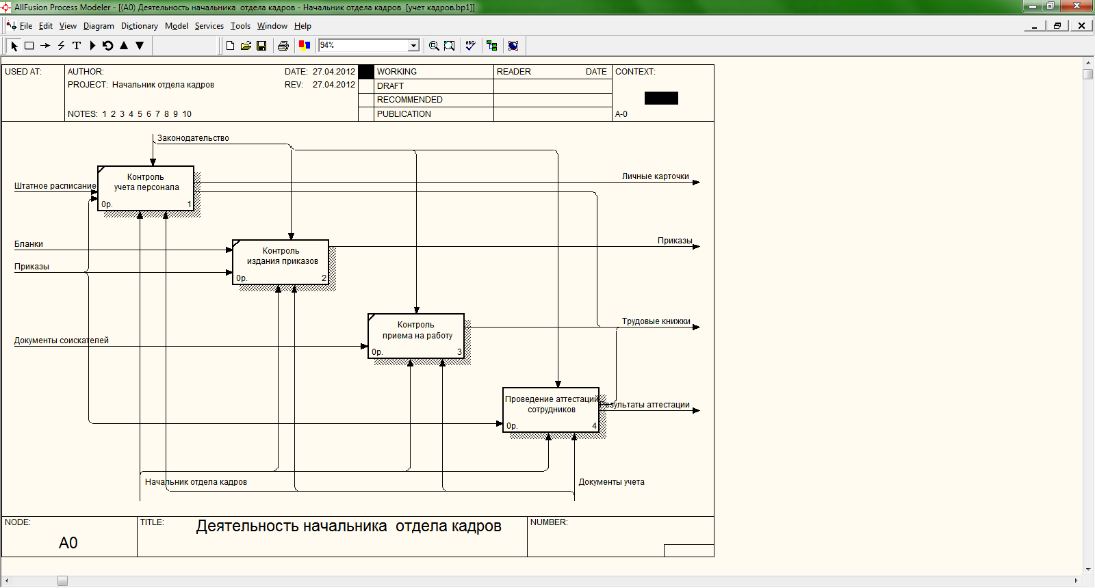Viewport: 1095px width, 588px height.
Task: Run the ABC spell check
Action: 470,46
